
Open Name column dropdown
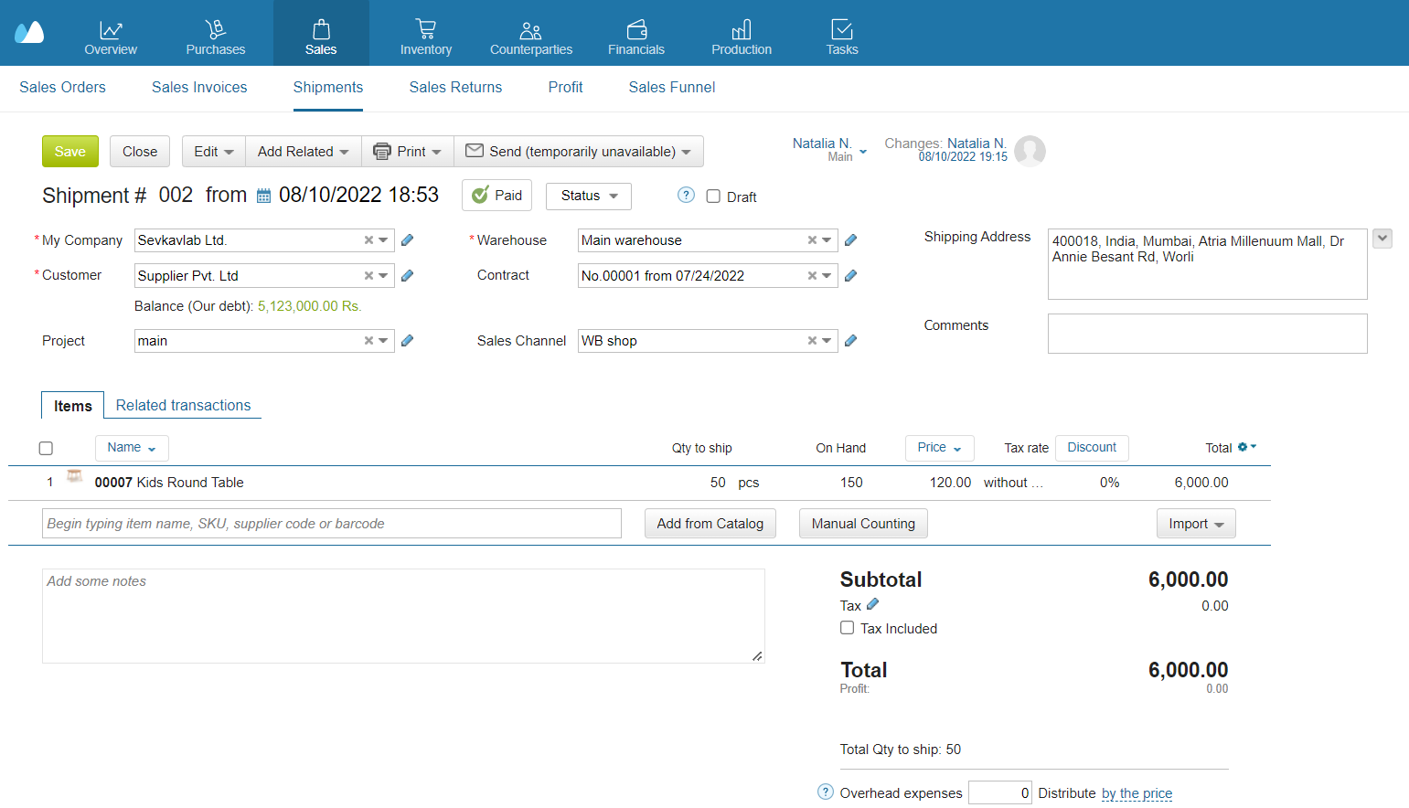[132, 448]
